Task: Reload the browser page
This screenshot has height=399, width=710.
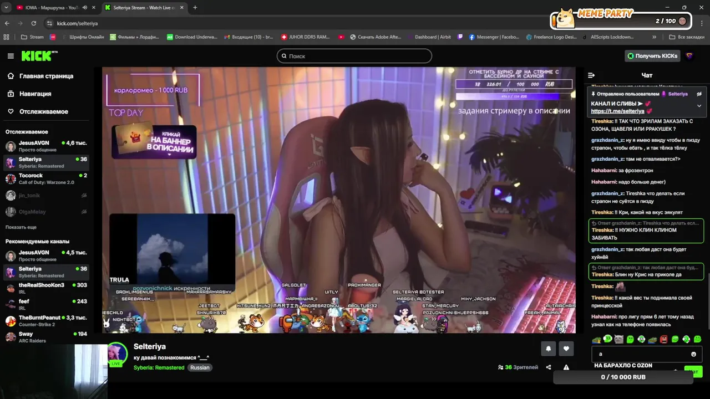Action: pos(34,23)
